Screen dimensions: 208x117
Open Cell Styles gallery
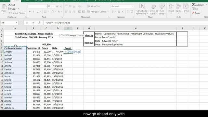[x=162, y=9]
